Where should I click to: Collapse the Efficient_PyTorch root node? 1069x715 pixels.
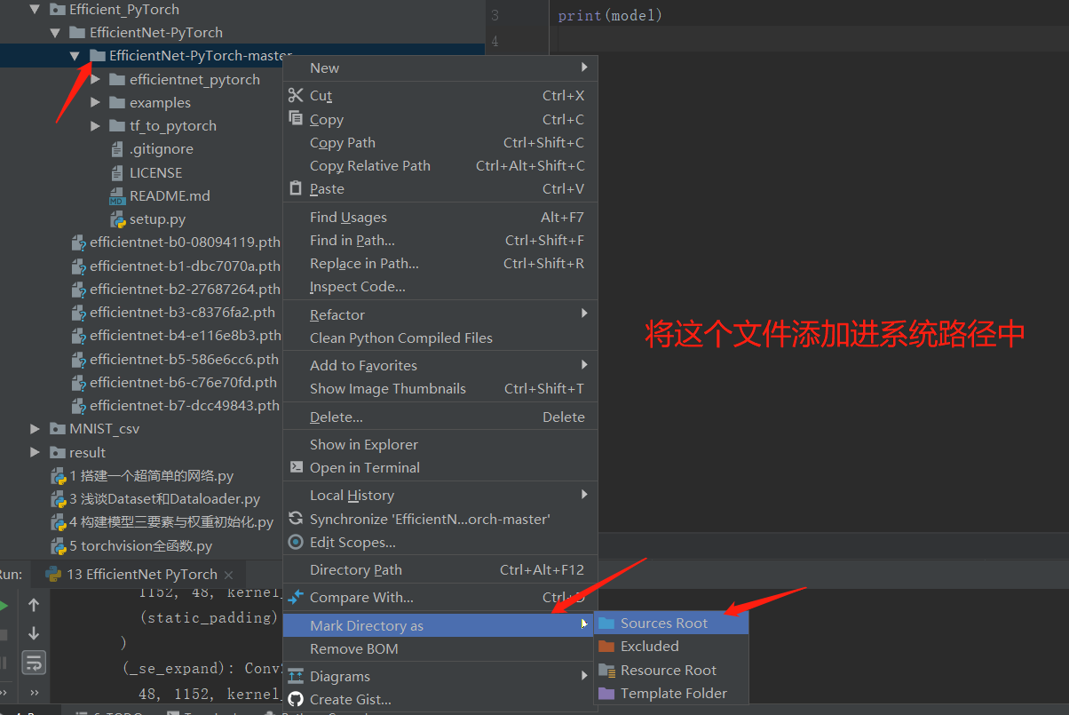34,9
